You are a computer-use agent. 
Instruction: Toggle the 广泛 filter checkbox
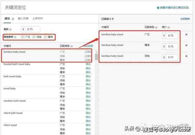[x=23, y=37]
